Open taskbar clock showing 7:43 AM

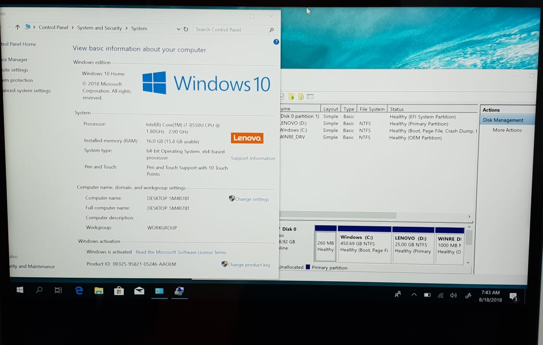[x=490, y=296]
